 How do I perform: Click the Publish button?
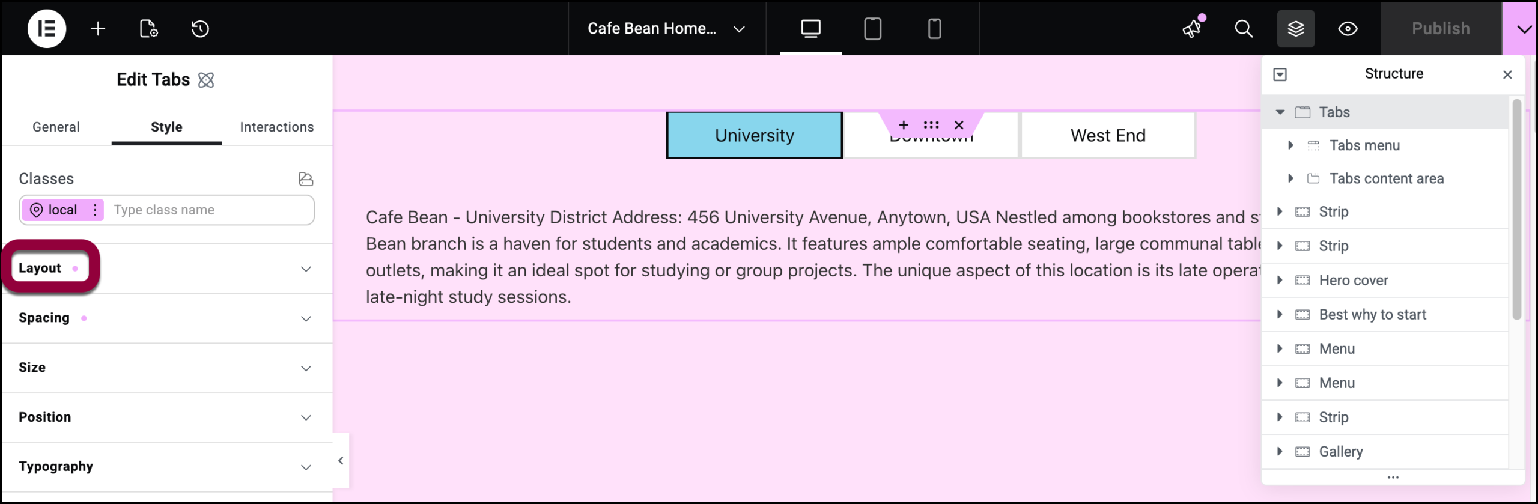(x=1441, y=28)
